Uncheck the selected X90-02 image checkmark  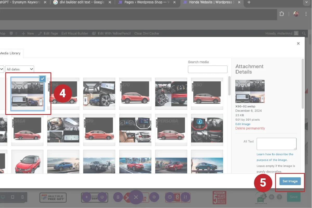click(x=42, y=79)
